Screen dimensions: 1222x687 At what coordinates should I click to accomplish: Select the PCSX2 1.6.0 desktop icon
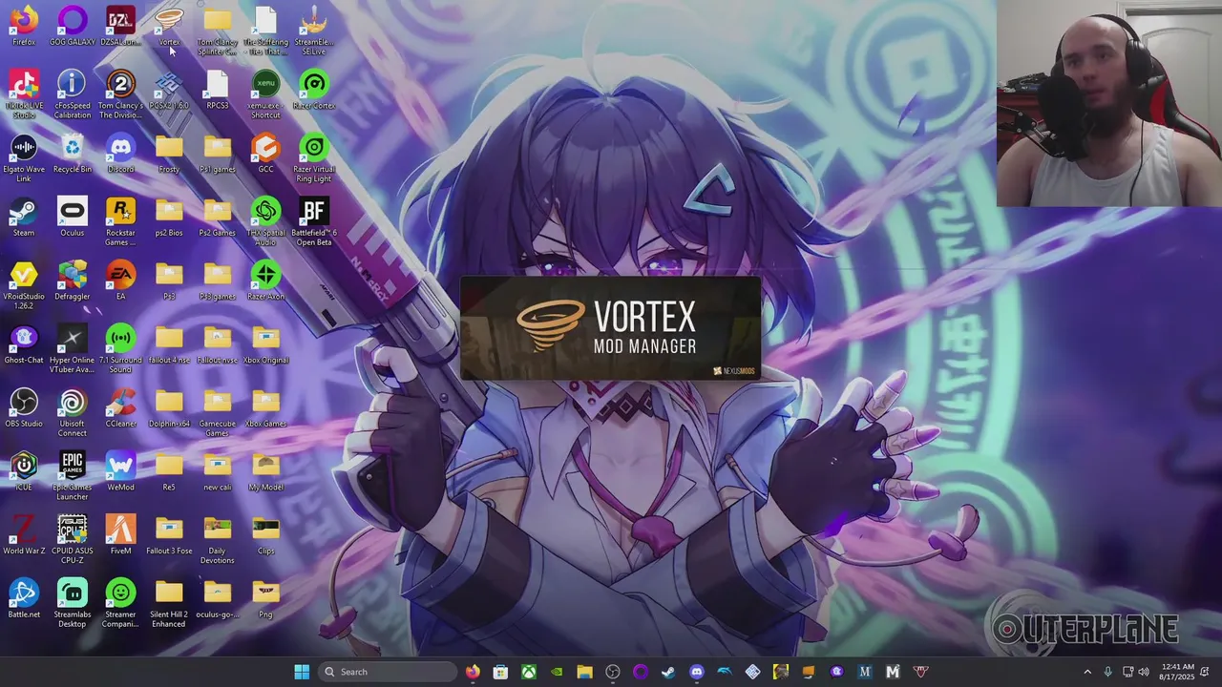coord(169,90)
